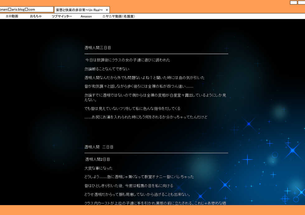Close the blog tab with the × button

107,10
